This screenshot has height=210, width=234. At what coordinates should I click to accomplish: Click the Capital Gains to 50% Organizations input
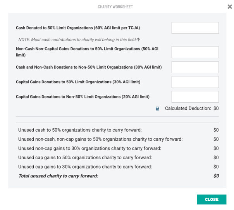(x=195, y=82)
